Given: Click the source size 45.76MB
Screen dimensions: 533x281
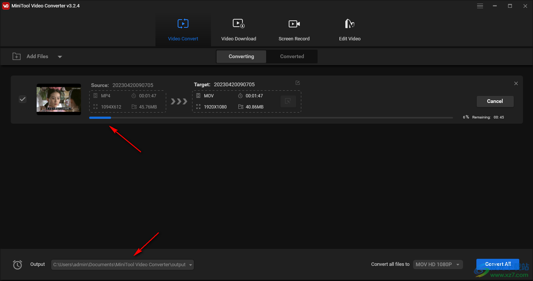Looking at the screenshot, I should tap(148, 107).
